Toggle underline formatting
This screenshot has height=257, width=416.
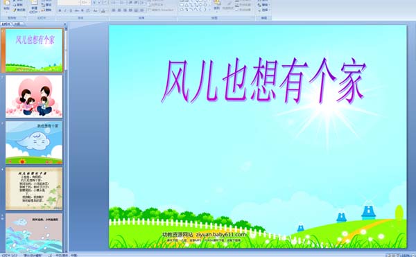[x=71, y=10]
